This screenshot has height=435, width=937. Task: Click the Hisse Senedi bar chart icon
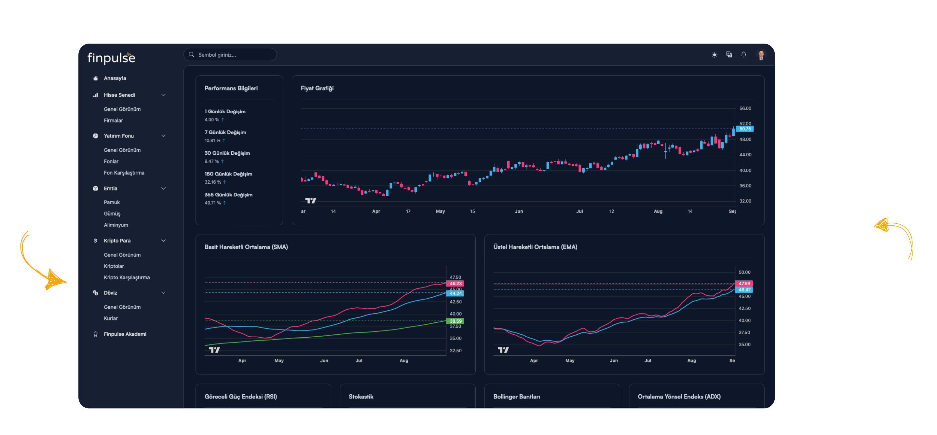pos(95,95)
